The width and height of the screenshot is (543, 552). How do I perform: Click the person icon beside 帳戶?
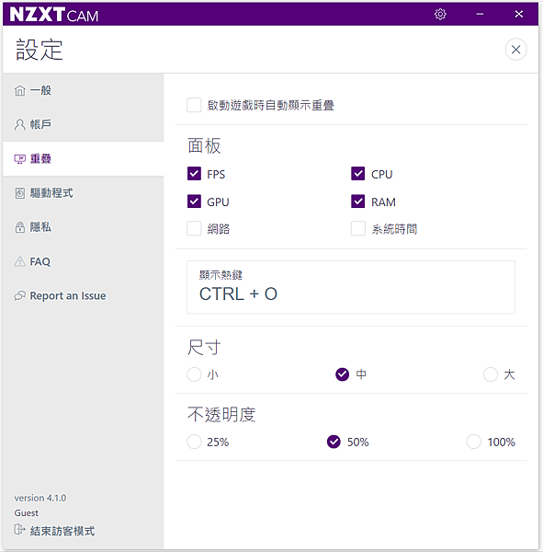coord(19,124)
